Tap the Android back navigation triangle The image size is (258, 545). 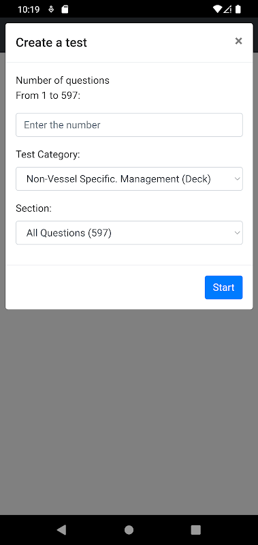(x=61, y=530)
